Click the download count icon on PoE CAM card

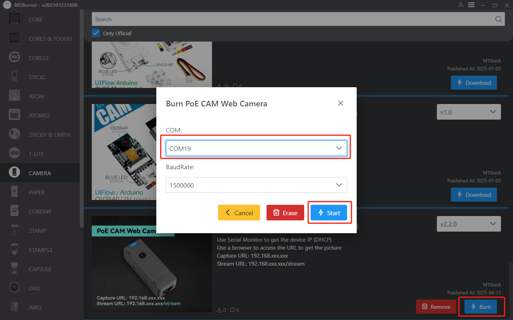[x=219, y=310]
